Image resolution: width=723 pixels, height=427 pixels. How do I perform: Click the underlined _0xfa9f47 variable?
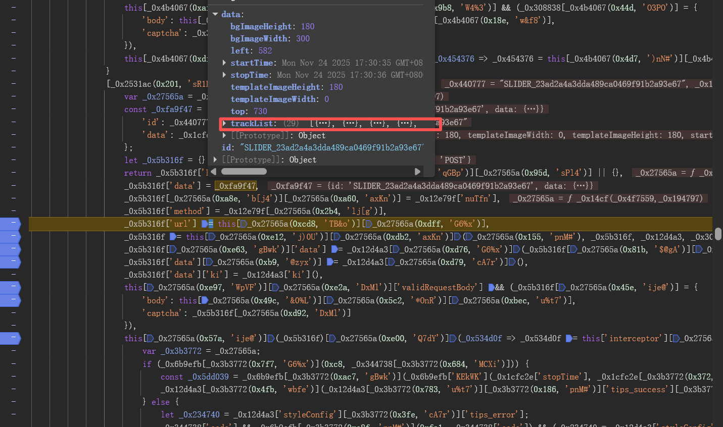pos(235,186)
